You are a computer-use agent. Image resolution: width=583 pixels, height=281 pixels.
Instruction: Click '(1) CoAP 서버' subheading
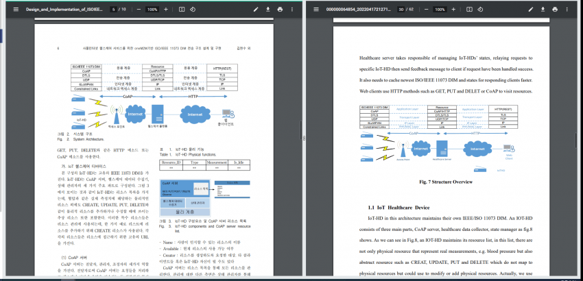pos(73,257)
